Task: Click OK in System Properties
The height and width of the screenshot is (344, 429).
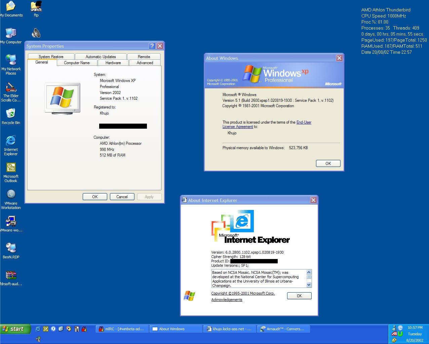Action: [95, 197]
